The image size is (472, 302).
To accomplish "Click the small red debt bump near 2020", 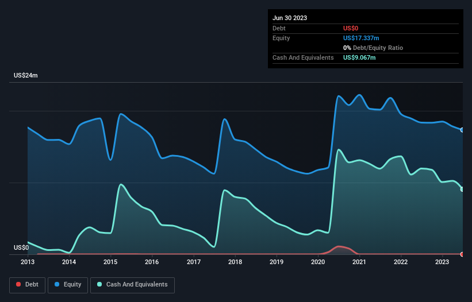I will click(340, 250).
